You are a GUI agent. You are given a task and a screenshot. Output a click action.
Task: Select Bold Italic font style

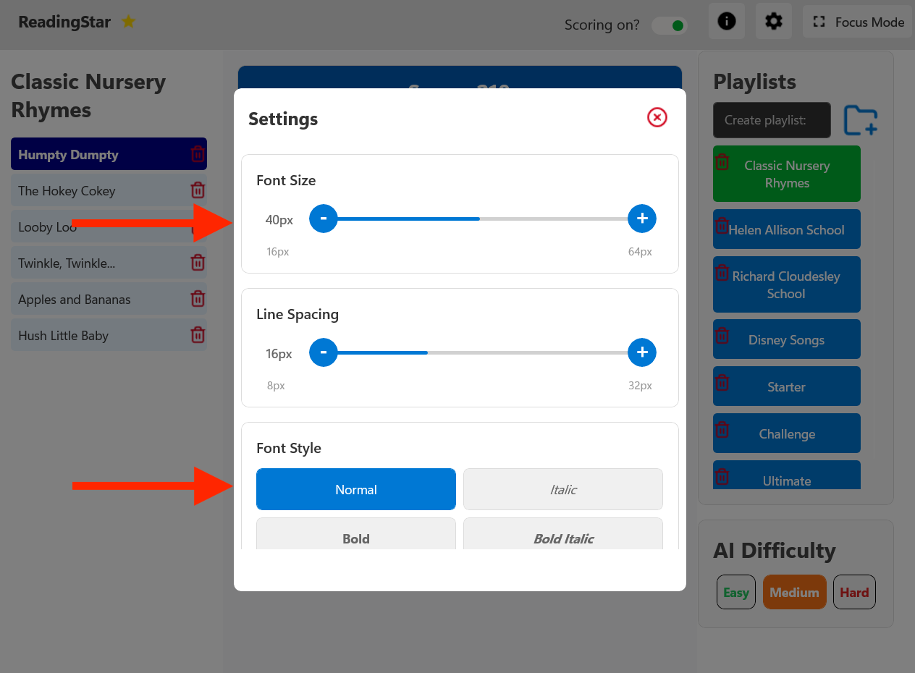coord(562,538)
